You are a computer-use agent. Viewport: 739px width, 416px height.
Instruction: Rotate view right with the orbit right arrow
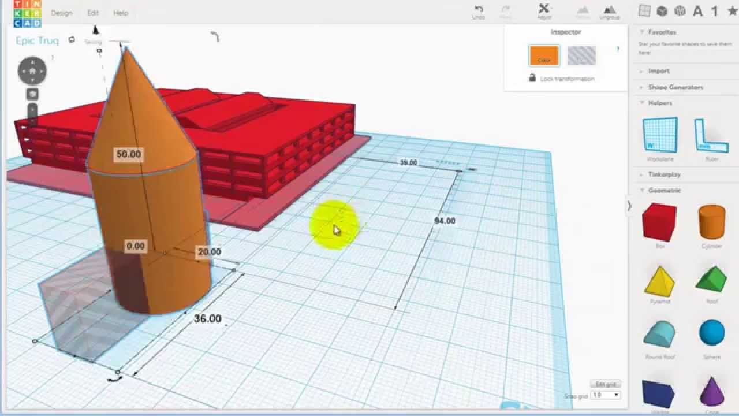pos(43,71)
